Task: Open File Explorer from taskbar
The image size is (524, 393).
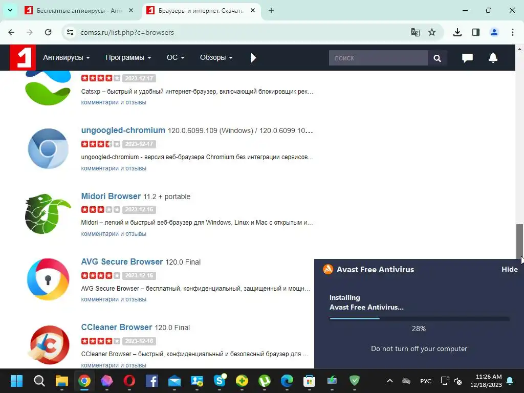Action: click(62, 381)
